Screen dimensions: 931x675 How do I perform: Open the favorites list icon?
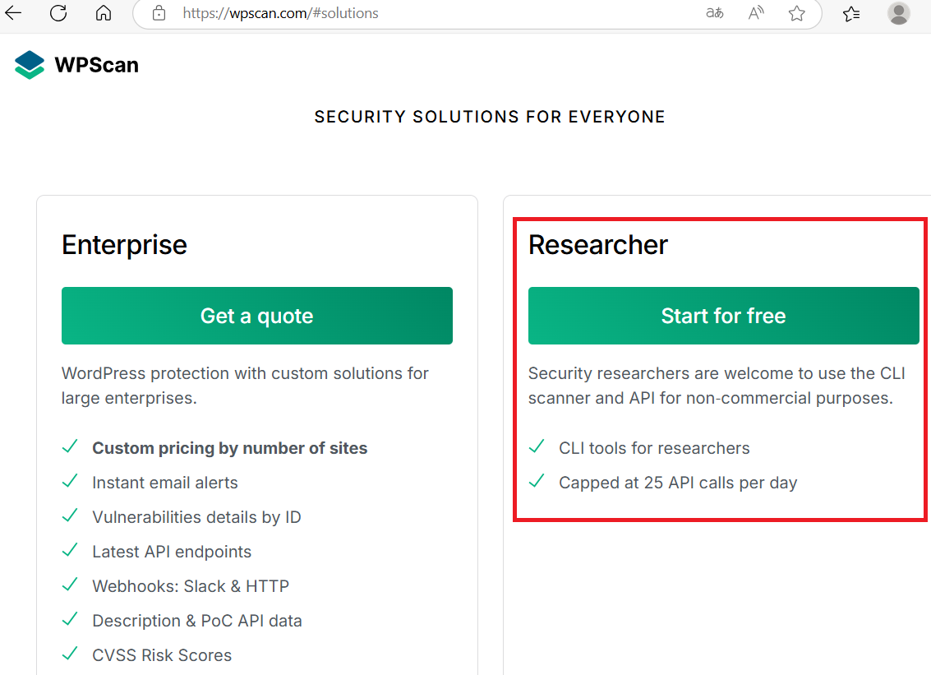pos(851,13)
